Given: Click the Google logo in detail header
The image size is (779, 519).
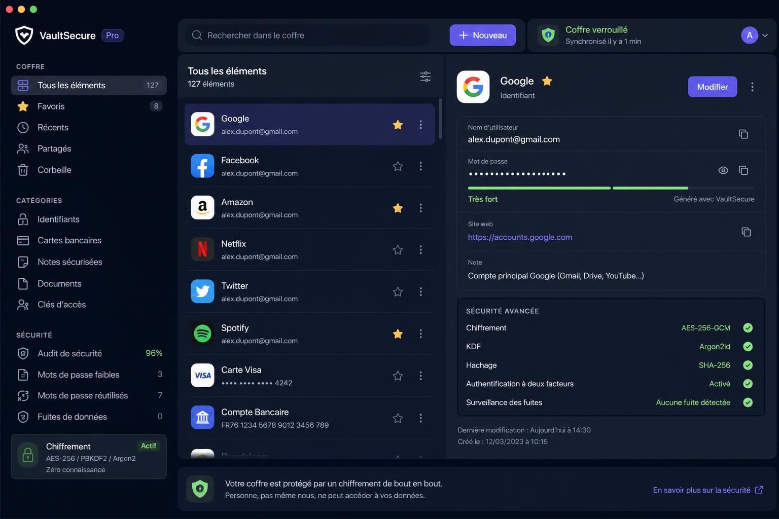Looking at the screenshot, I should point(473,87).
